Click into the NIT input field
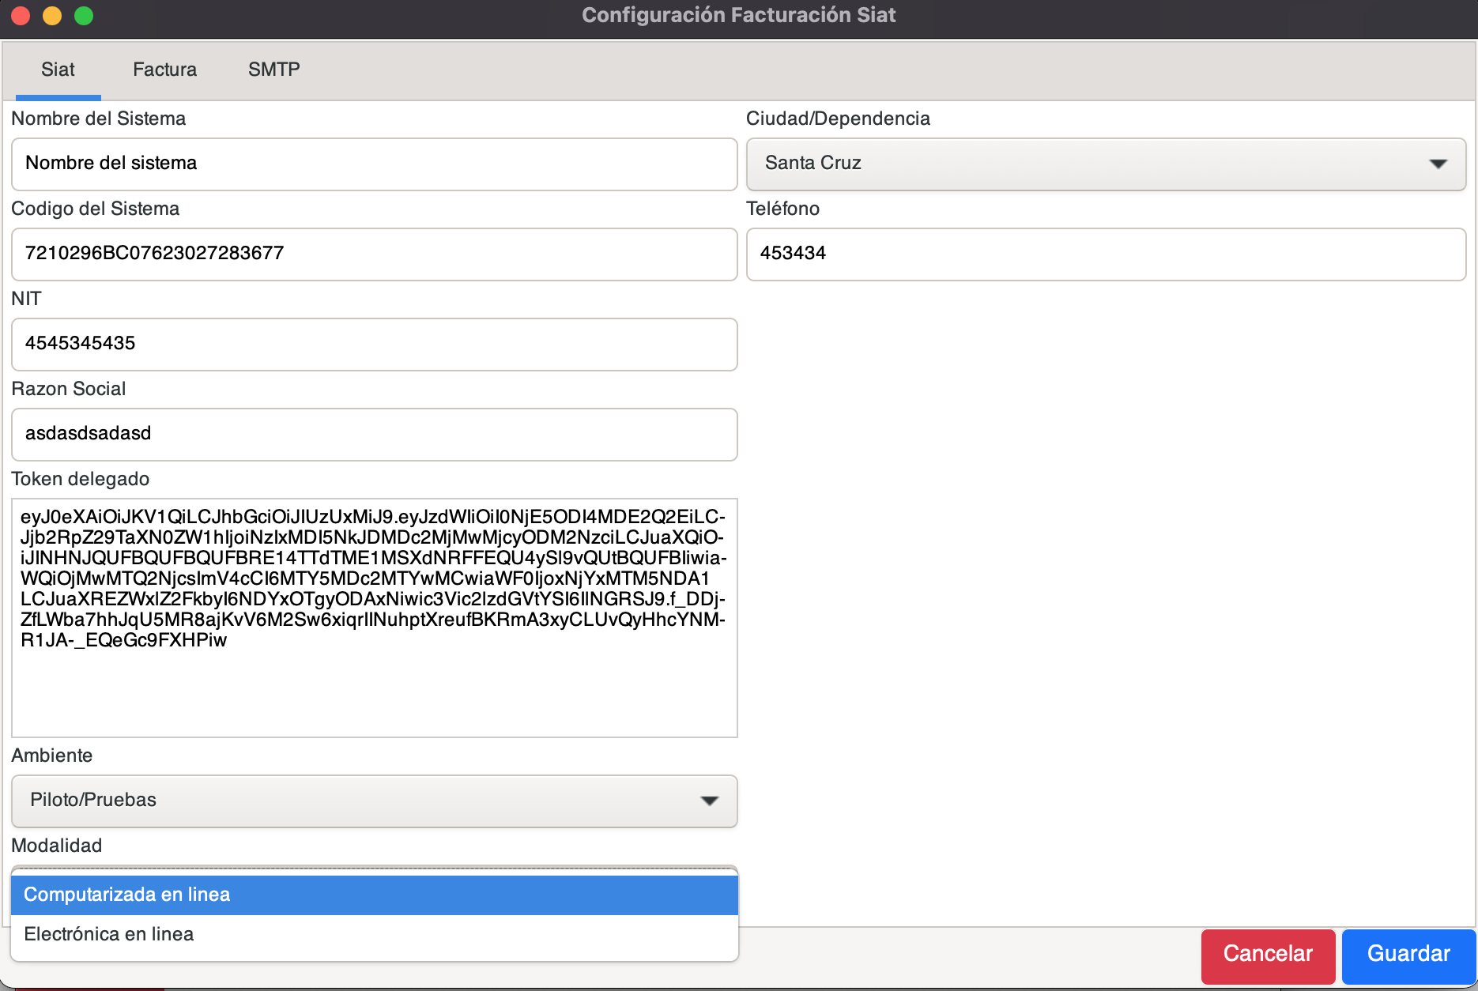1478x991 pixels. (374, 344)
